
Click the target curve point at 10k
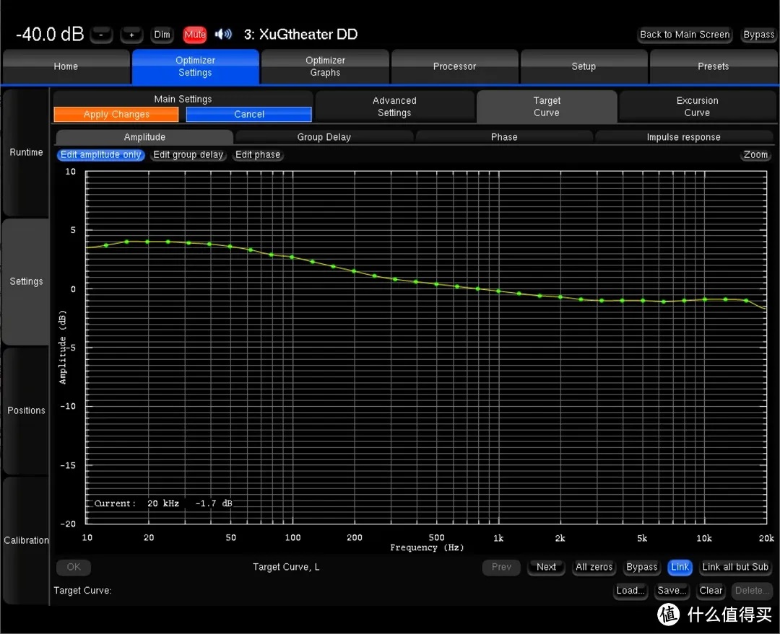(705, 299)
